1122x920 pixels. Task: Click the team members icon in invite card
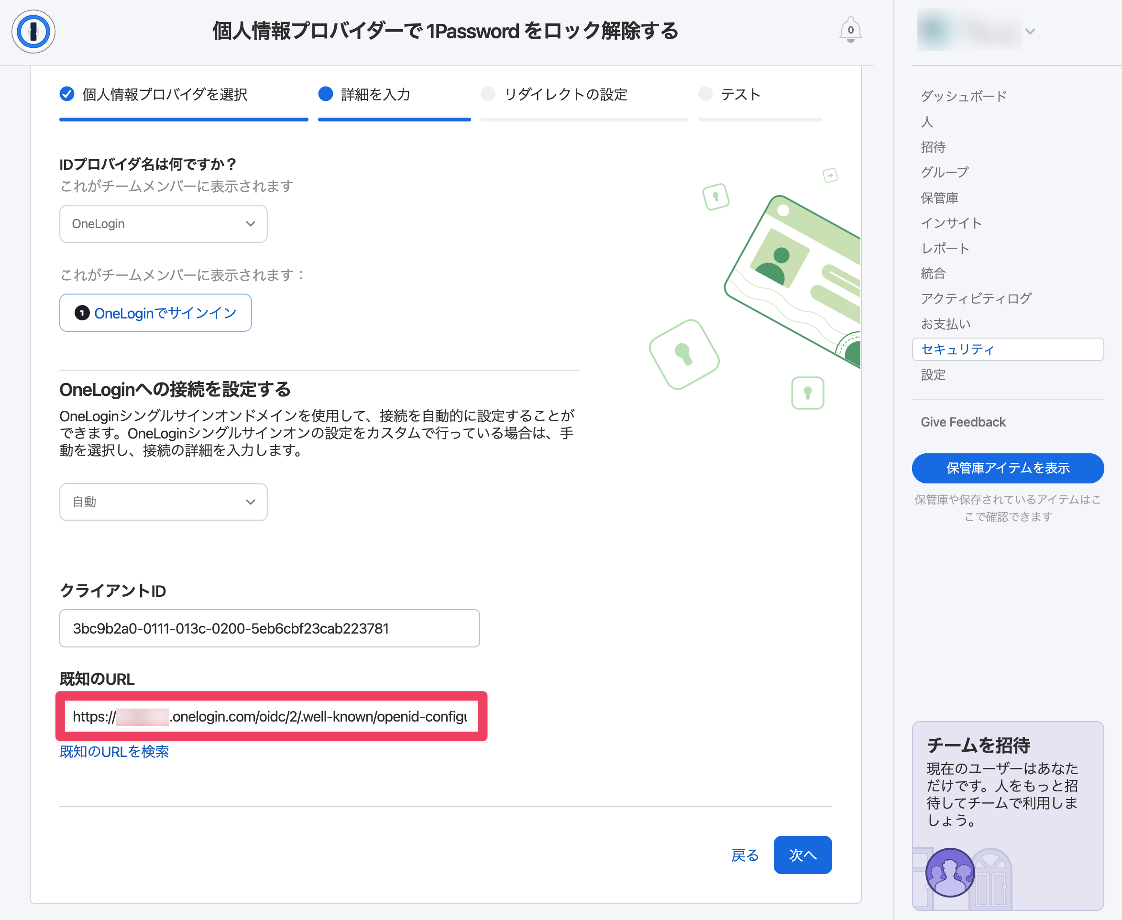click(950, 872)
